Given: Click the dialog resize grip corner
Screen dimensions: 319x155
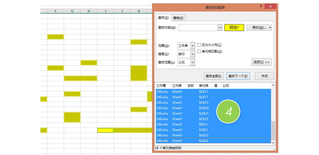Looking at the screenshot, I should (x=274, y=149).
